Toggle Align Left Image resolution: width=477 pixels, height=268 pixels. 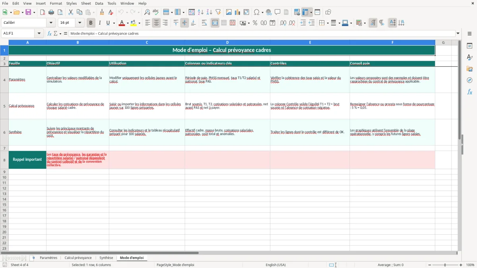click(147, 23)
